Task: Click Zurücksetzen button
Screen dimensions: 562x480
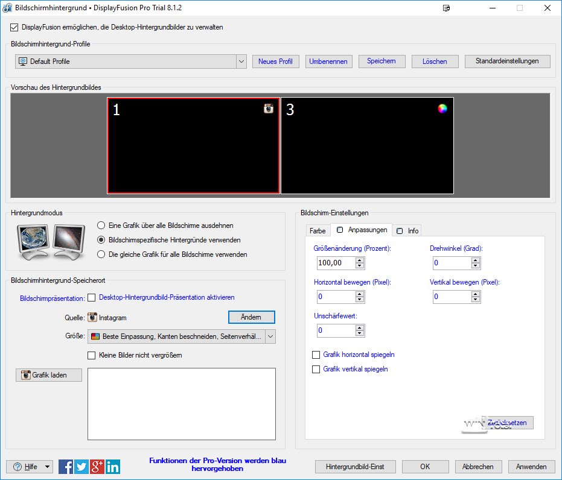Action: tap(507, 422)
